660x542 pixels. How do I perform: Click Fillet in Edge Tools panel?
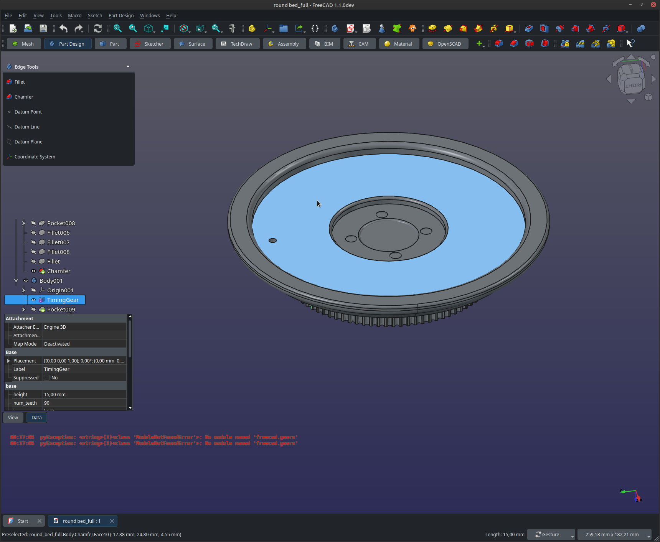[20, 82]
